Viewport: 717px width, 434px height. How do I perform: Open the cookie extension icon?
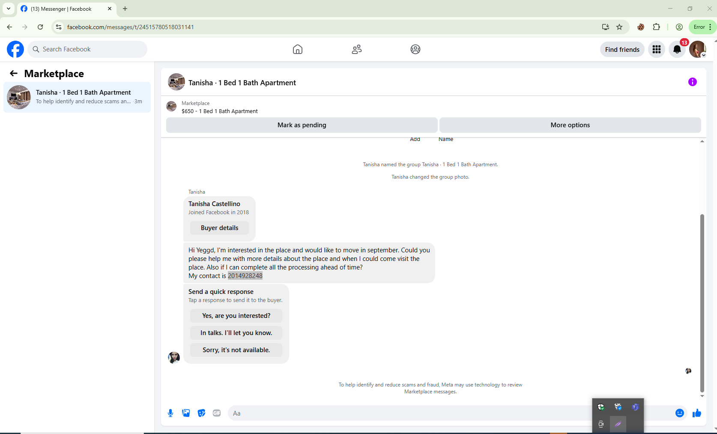pyautogui.click(x=641, y=27)
